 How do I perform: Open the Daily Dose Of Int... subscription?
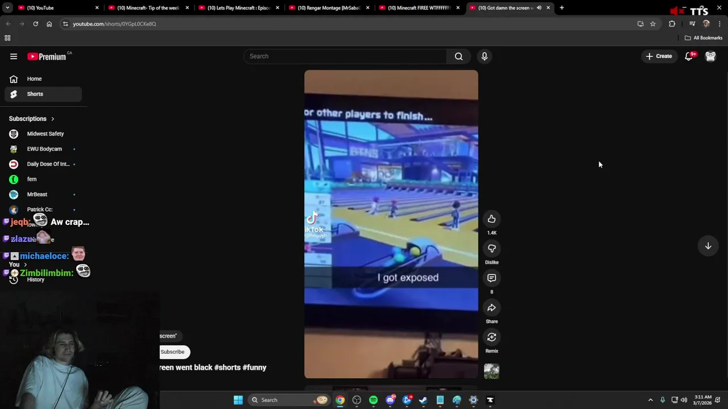point(43,164)
